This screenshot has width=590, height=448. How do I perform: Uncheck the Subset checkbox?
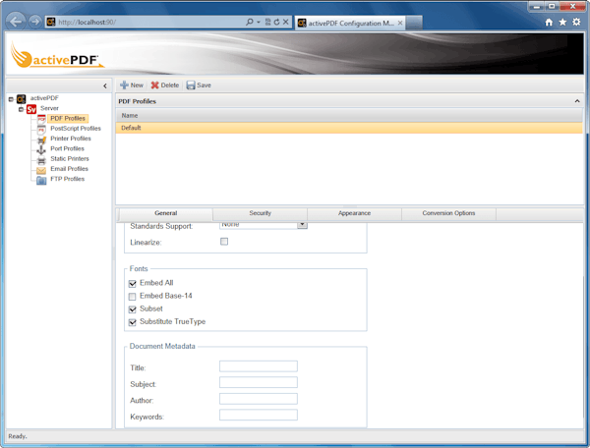coord(132,309)
